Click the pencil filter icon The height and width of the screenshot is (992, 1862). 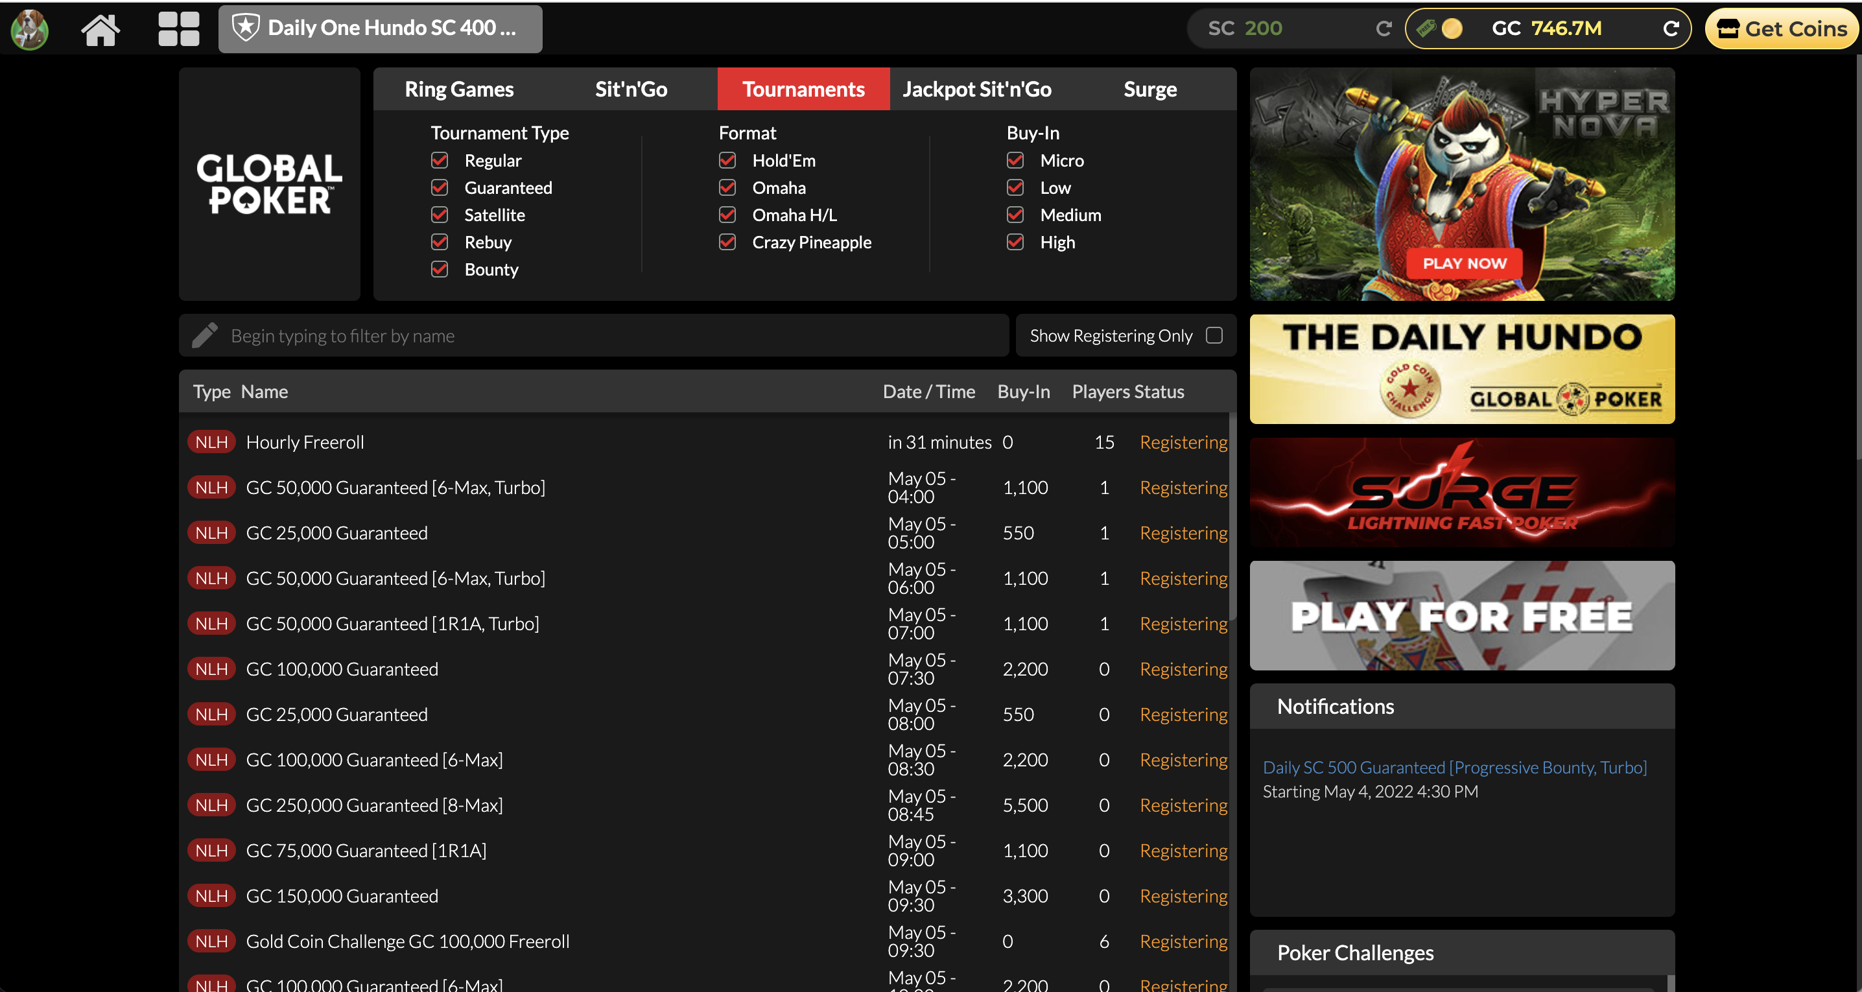coord(205,335)
